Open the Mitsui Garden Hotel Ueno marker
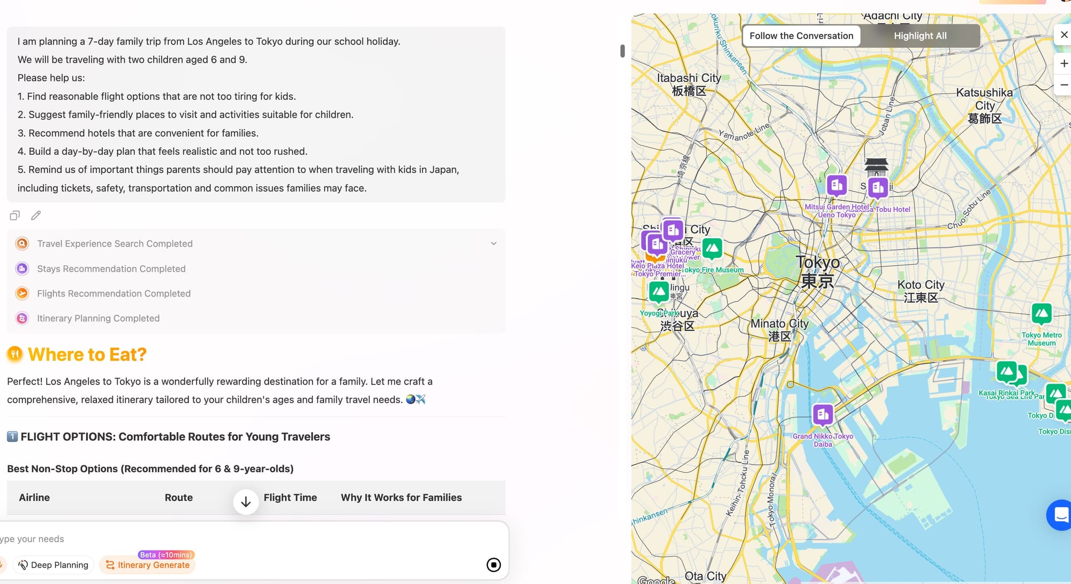Viewport: 1071px width, 584px height. tap(836, 186)
